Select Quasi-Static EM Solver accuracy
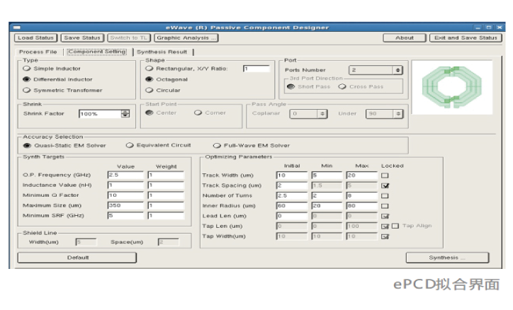This screenshot has width=513, height=310. (64, 145)
